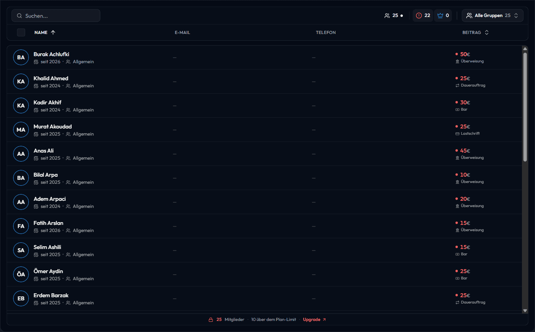Click cash icon in Ömer Aydin row
This screenshot has height=332, width=535.
coord(457,278)
